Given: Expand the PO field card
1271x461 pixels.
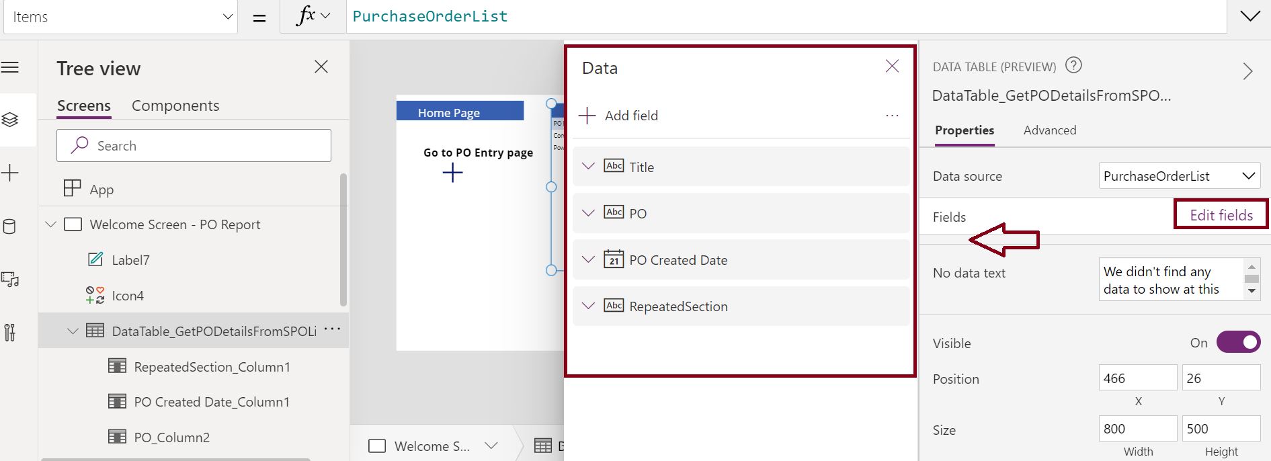Looking at the screenshot, I should coord(588,213).
